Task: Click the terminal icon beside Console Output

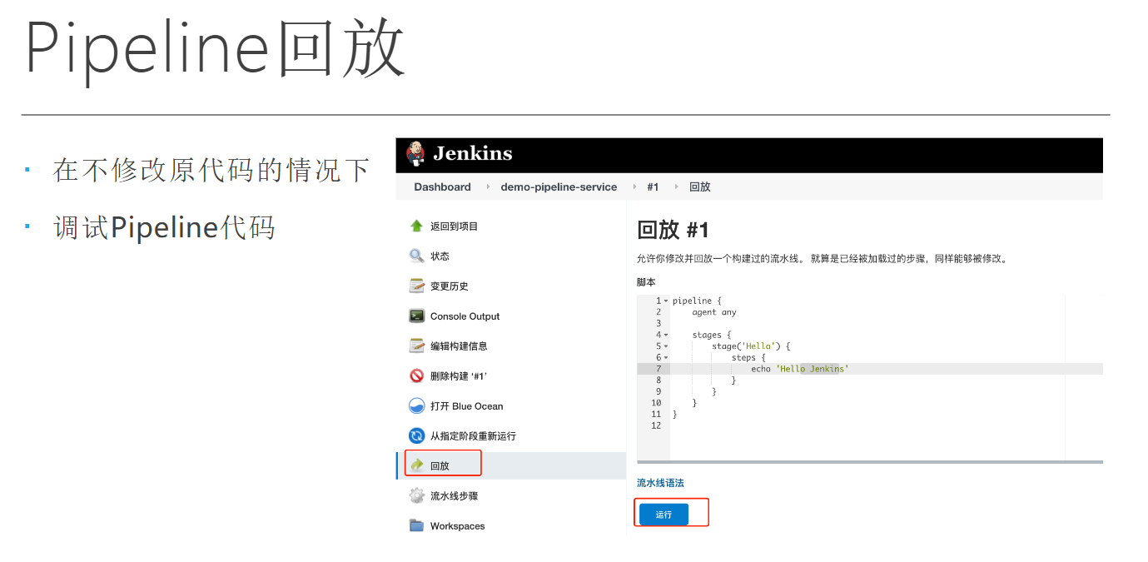Action: click(417, 316)
